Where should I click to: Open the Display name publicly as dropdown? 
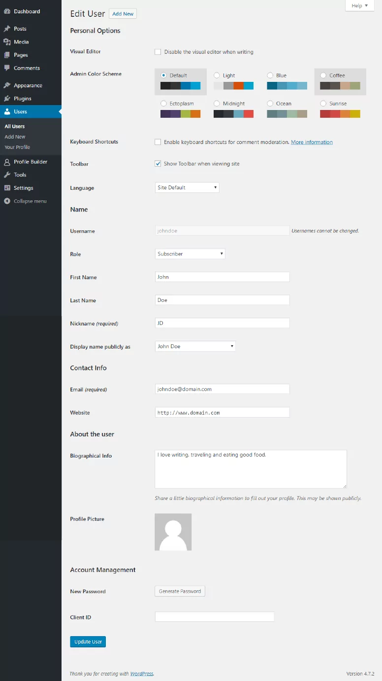(x=195, y=346)
